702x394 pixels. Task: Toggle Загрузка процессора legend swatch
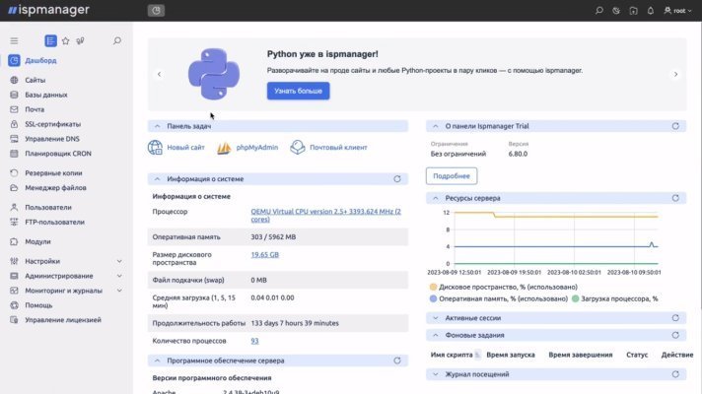[575, 298]
